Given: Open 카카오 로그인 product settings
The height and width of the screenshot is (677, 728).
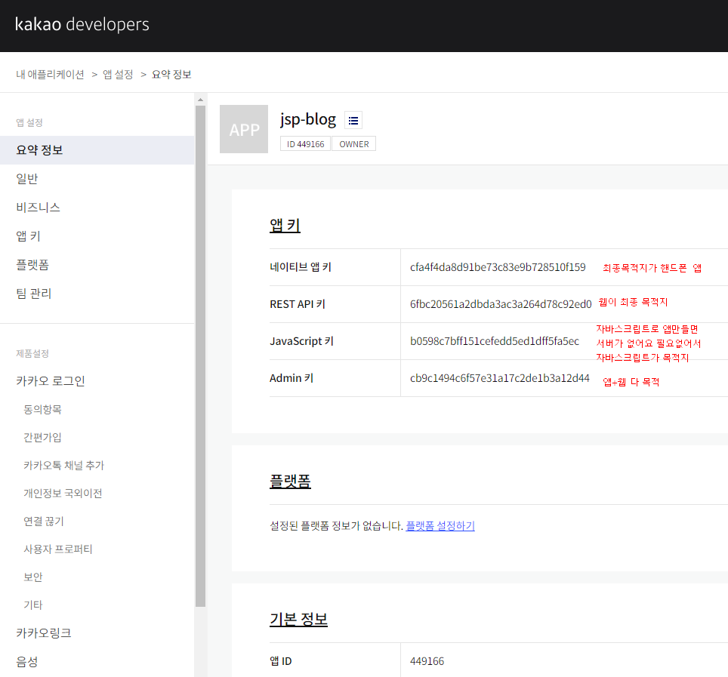Looking at the screenshot, I should pos(51,381).
